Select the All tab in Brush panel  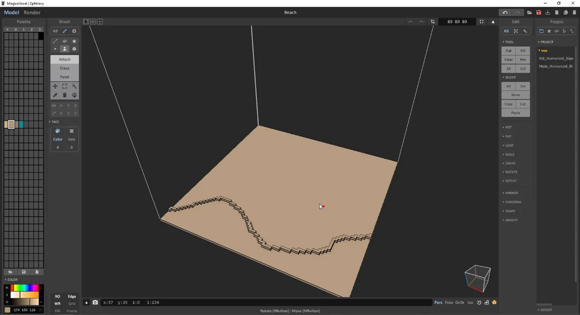pos(55,31)
